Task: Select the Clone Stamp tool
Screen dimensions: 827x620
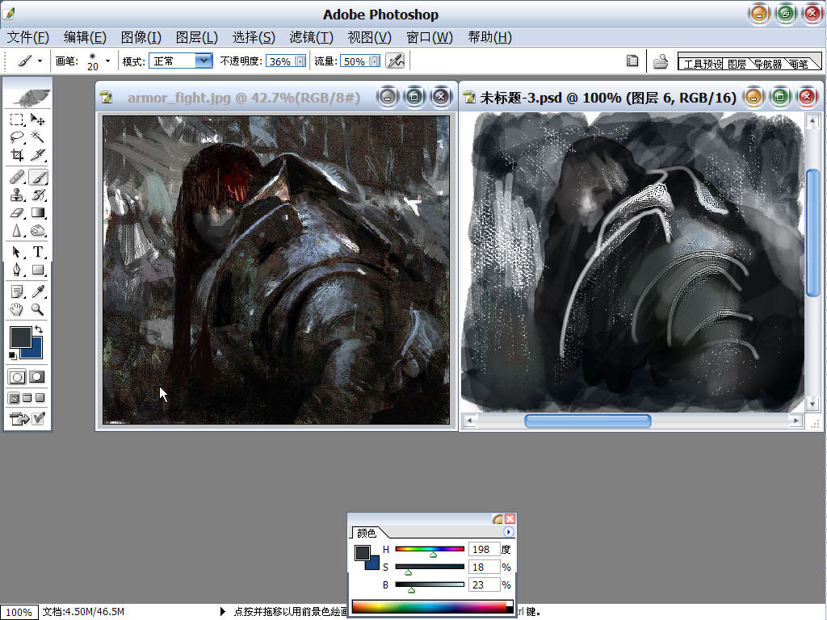Action: click(17, 195)
